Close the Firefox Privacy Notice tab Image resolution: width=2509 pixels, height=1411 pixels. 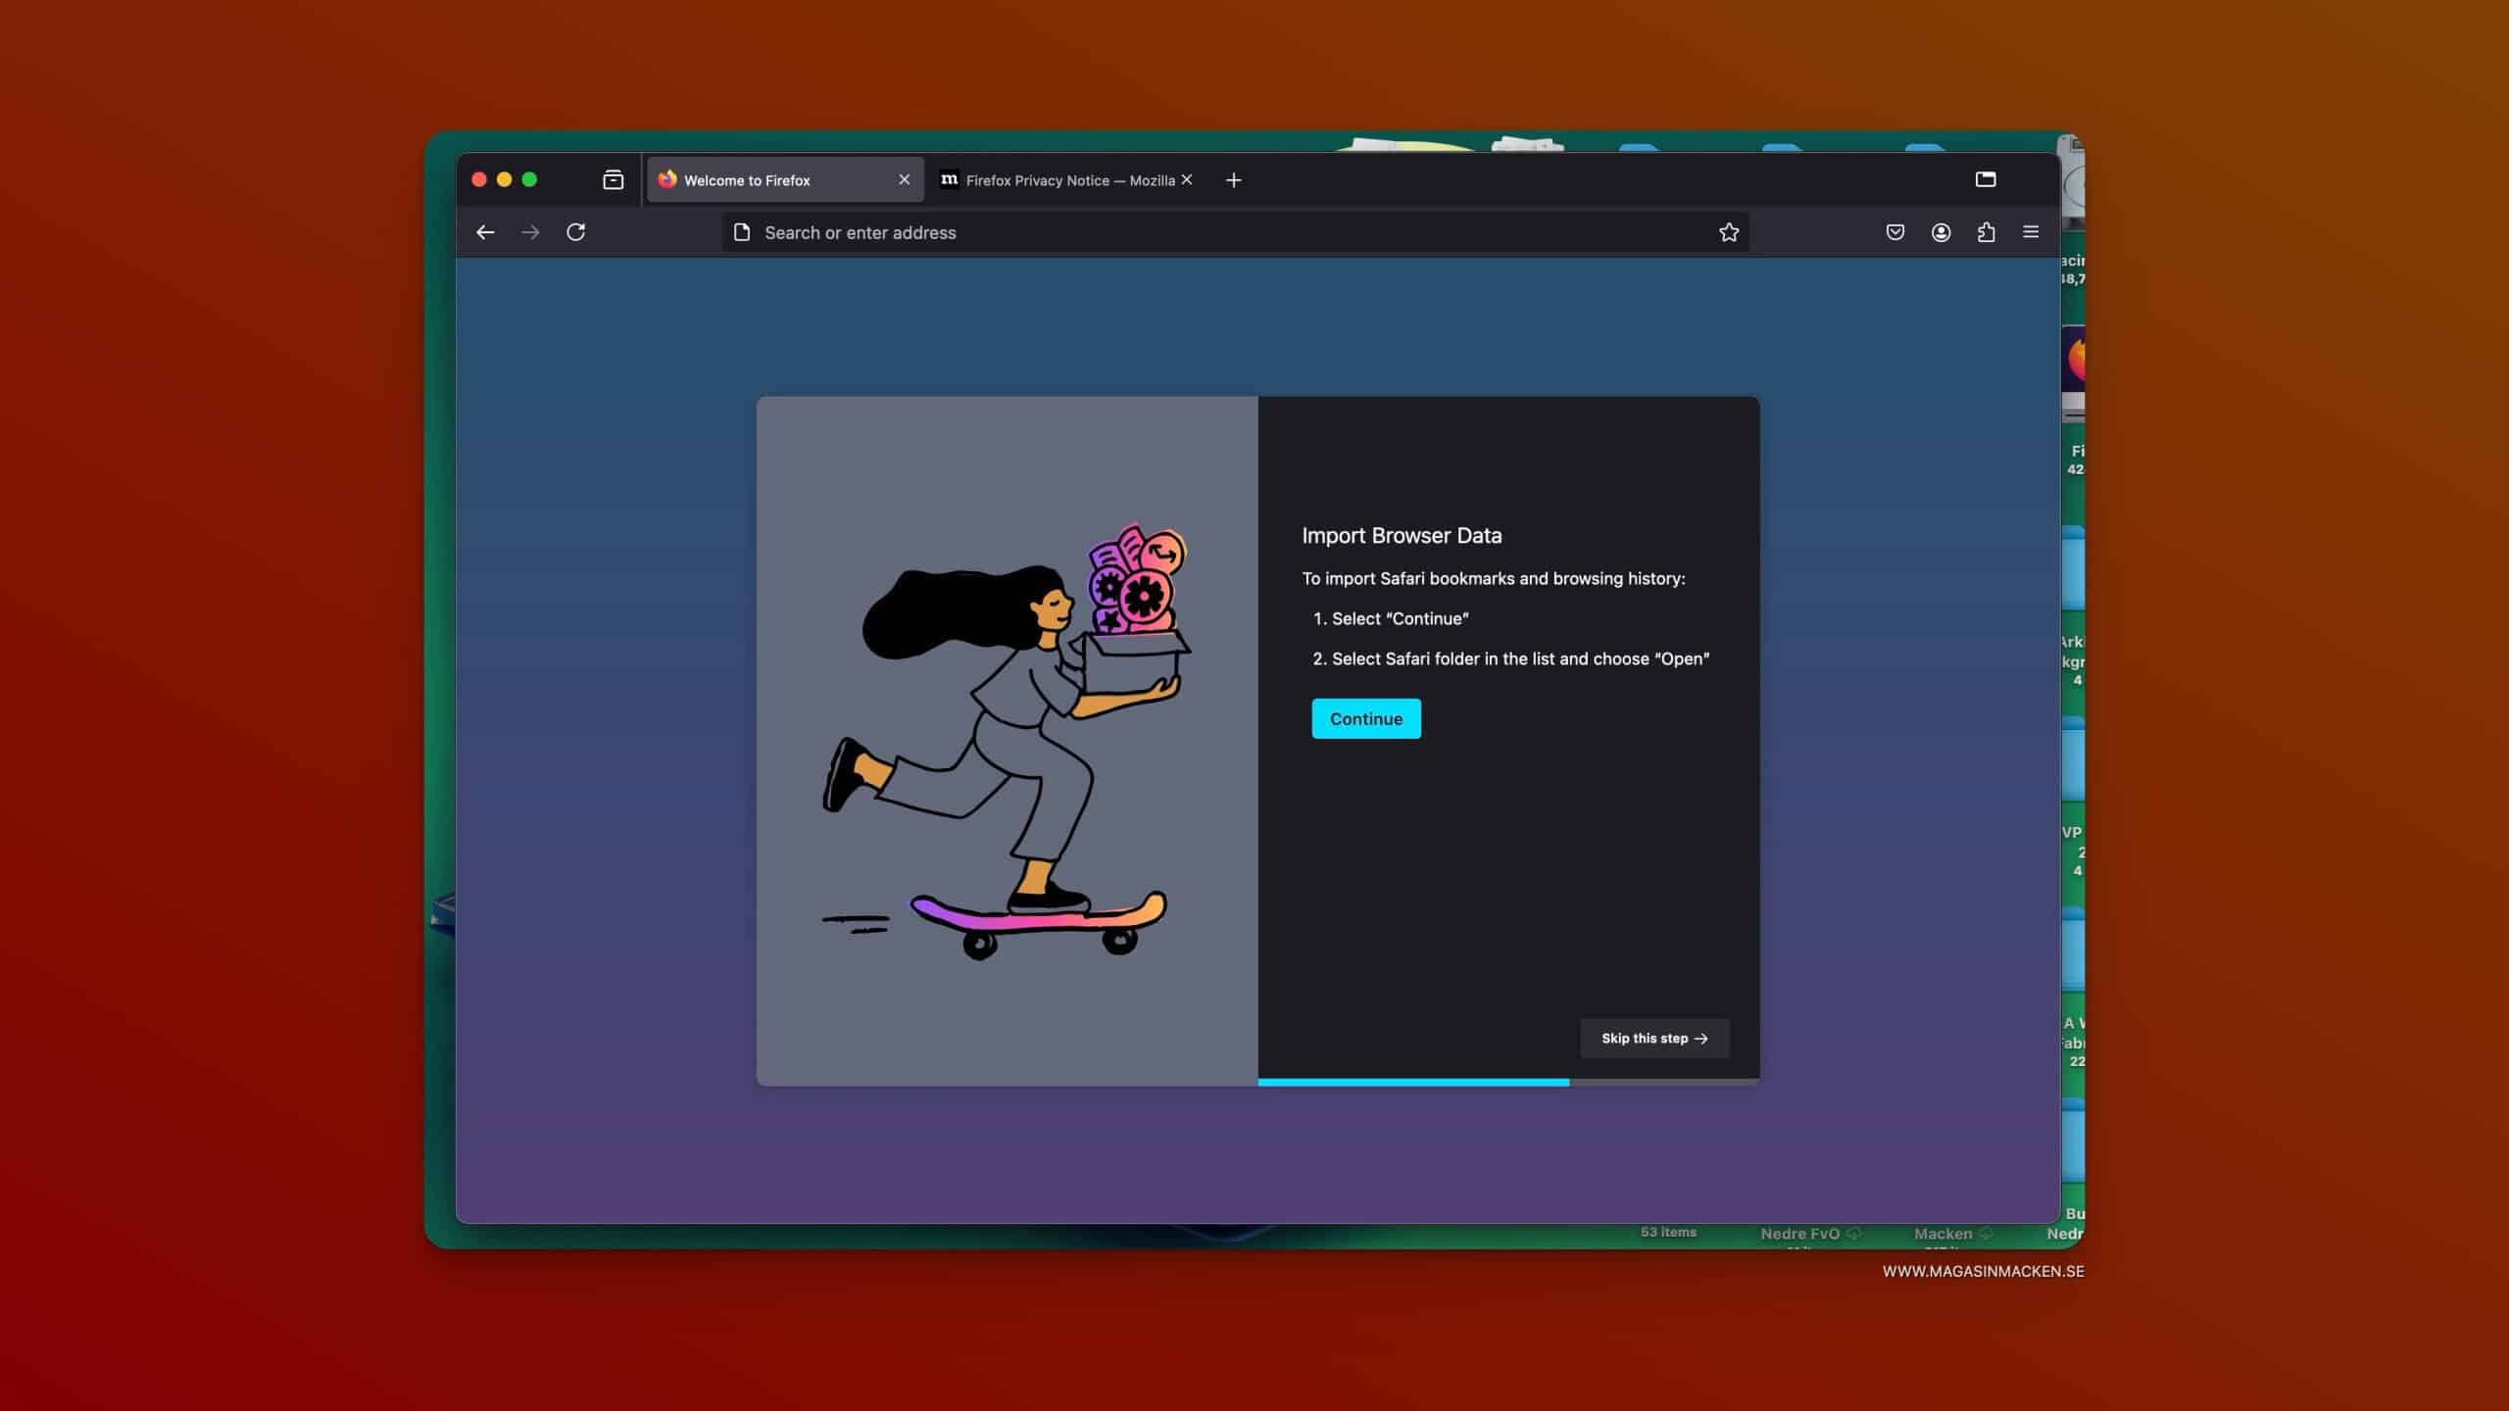point(1187,179)
